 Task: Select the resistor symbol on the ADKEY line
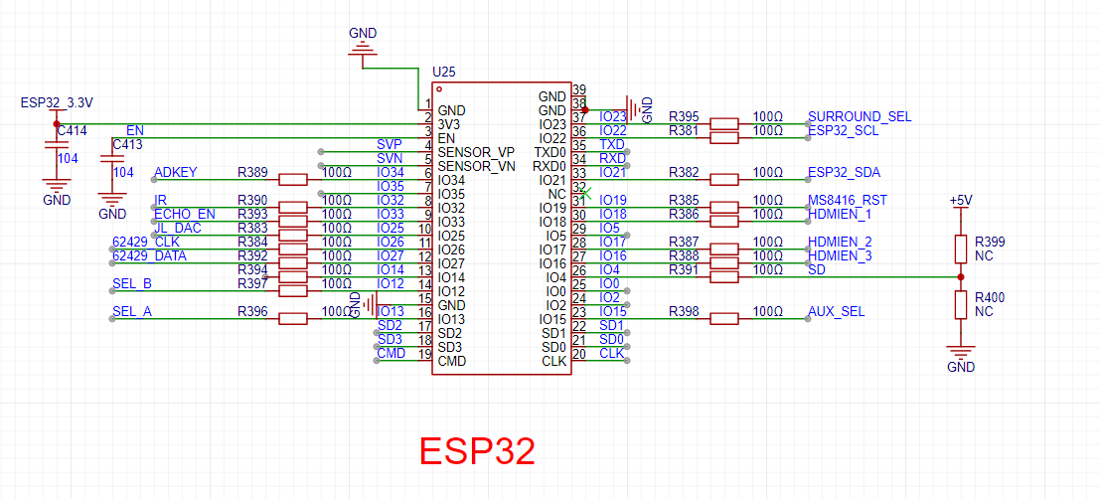pos(293,180)
